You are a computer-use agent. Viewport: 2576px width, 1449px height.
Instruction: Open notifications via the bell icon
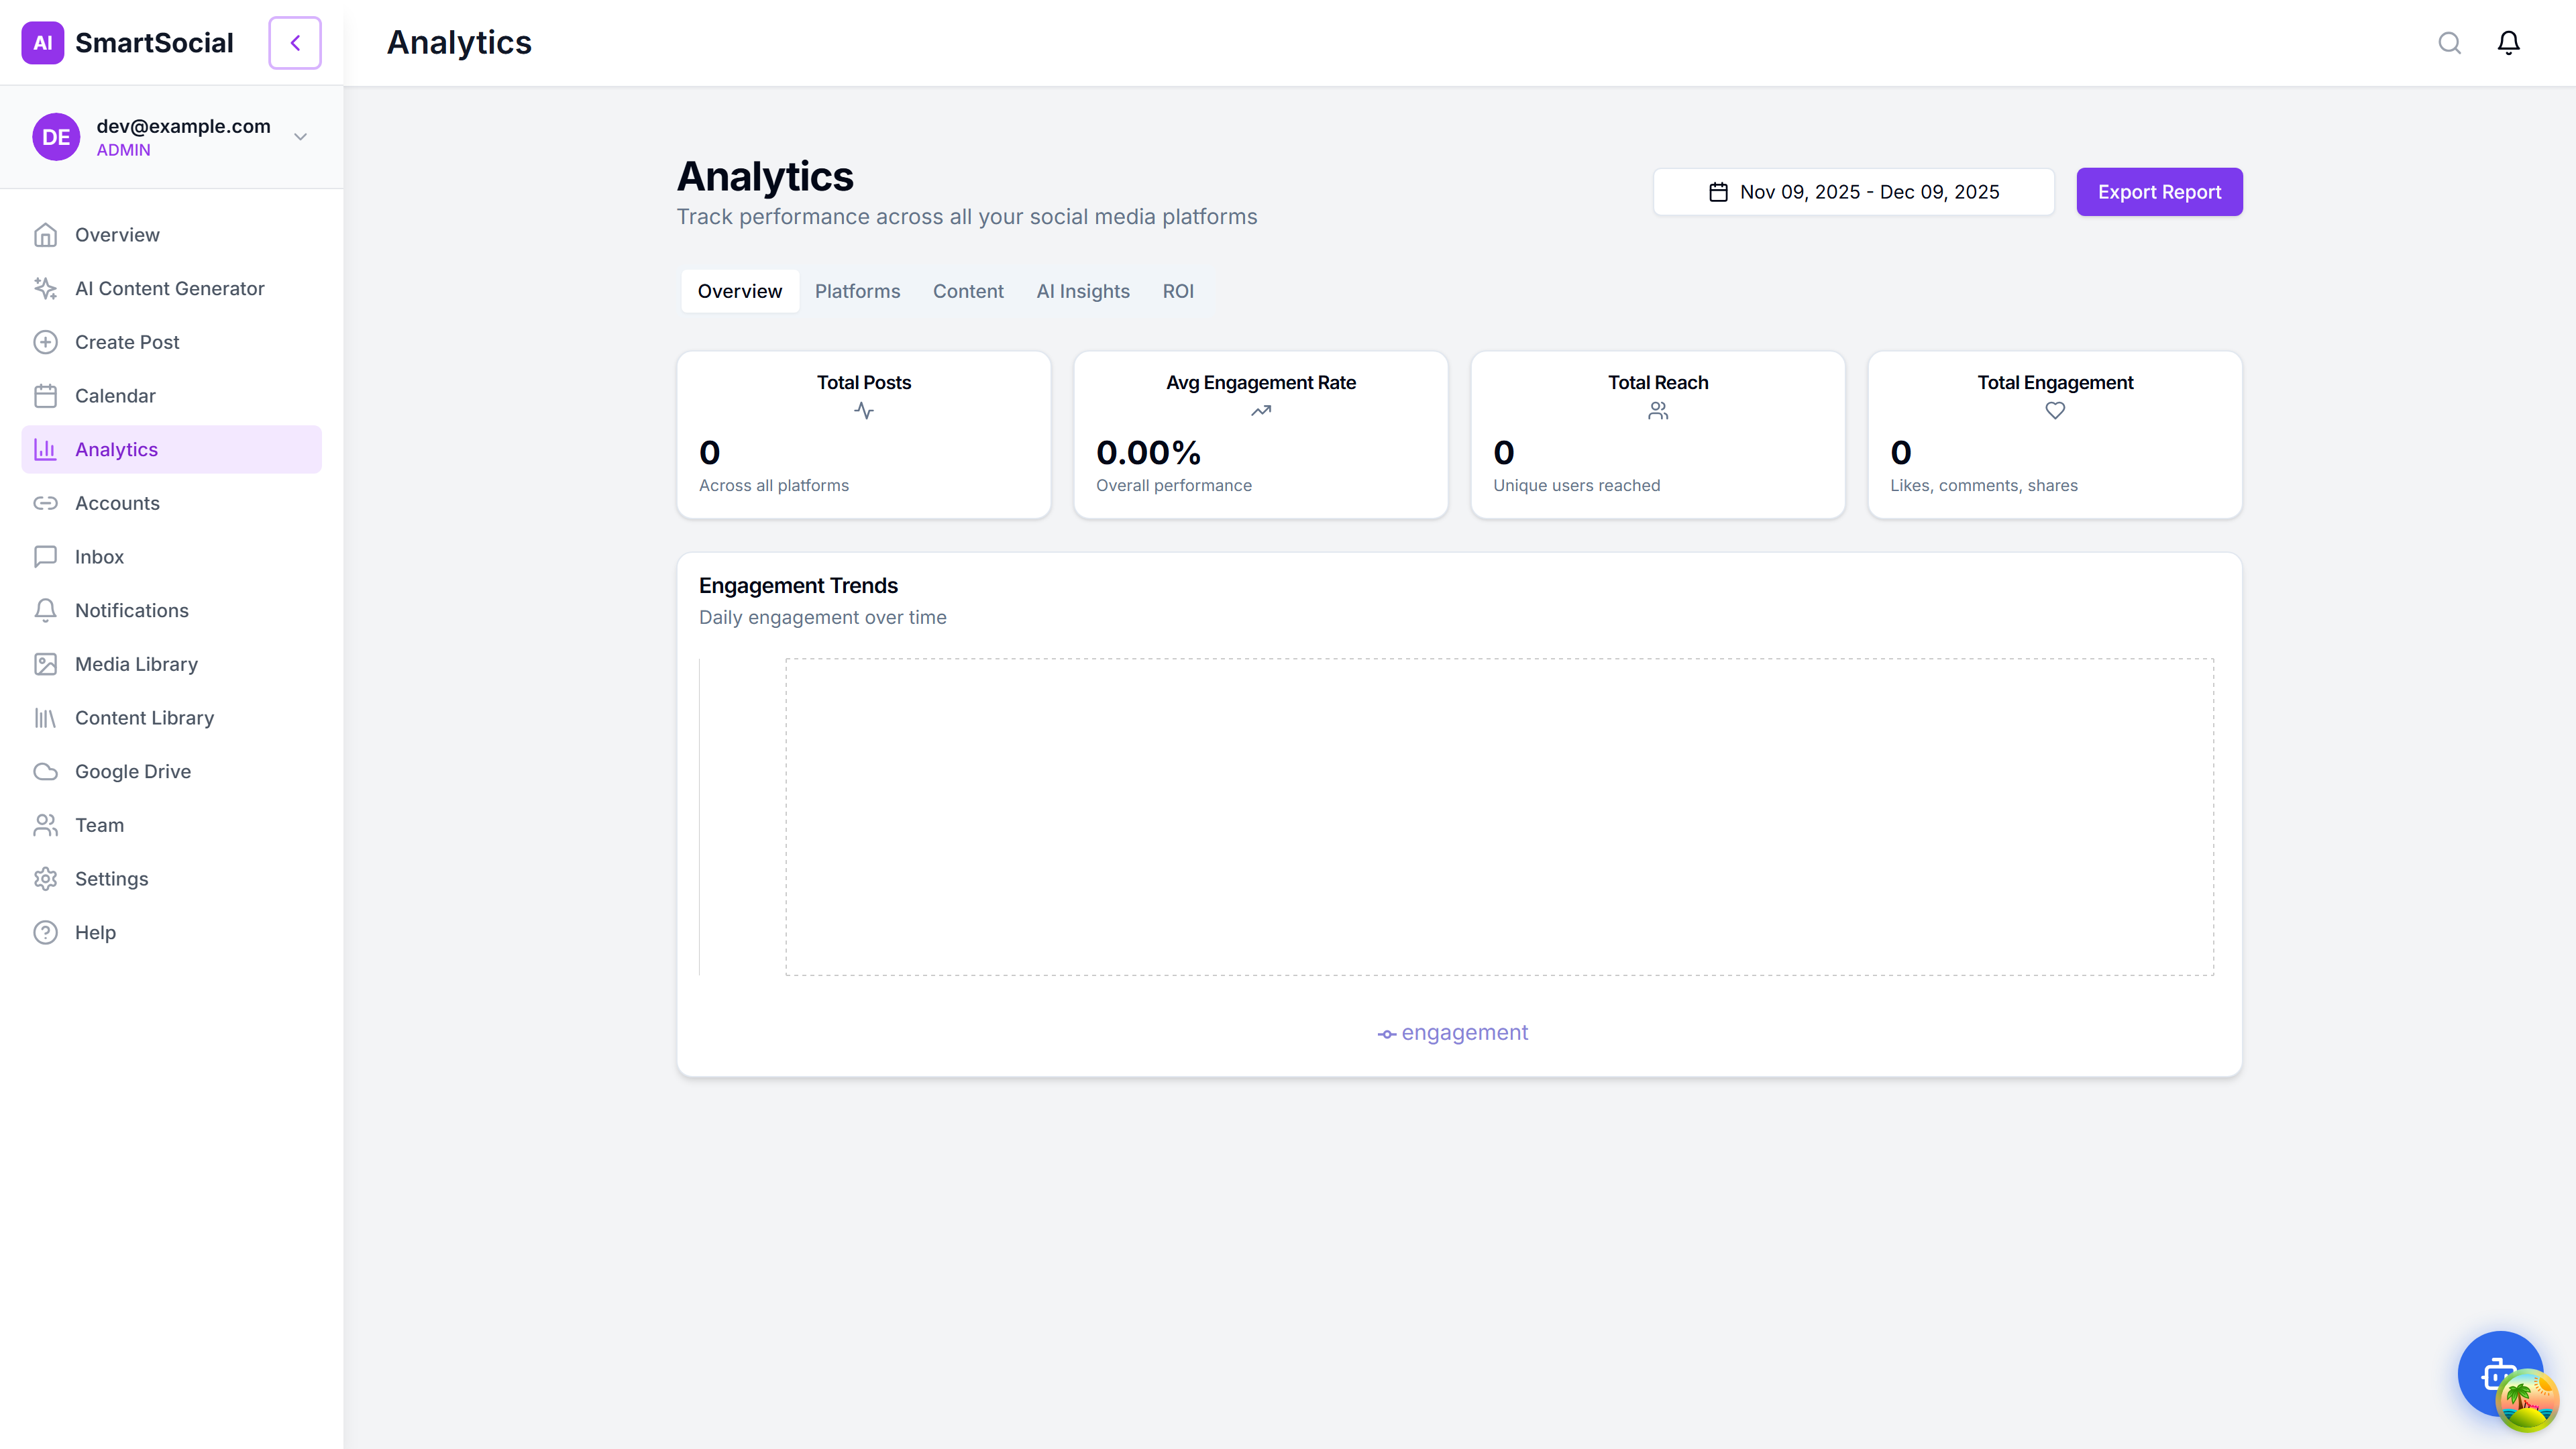(2508, 42)
